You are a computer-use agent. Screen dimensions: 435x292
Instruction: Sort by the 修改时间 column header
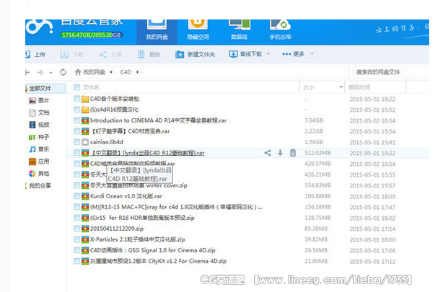359,88
